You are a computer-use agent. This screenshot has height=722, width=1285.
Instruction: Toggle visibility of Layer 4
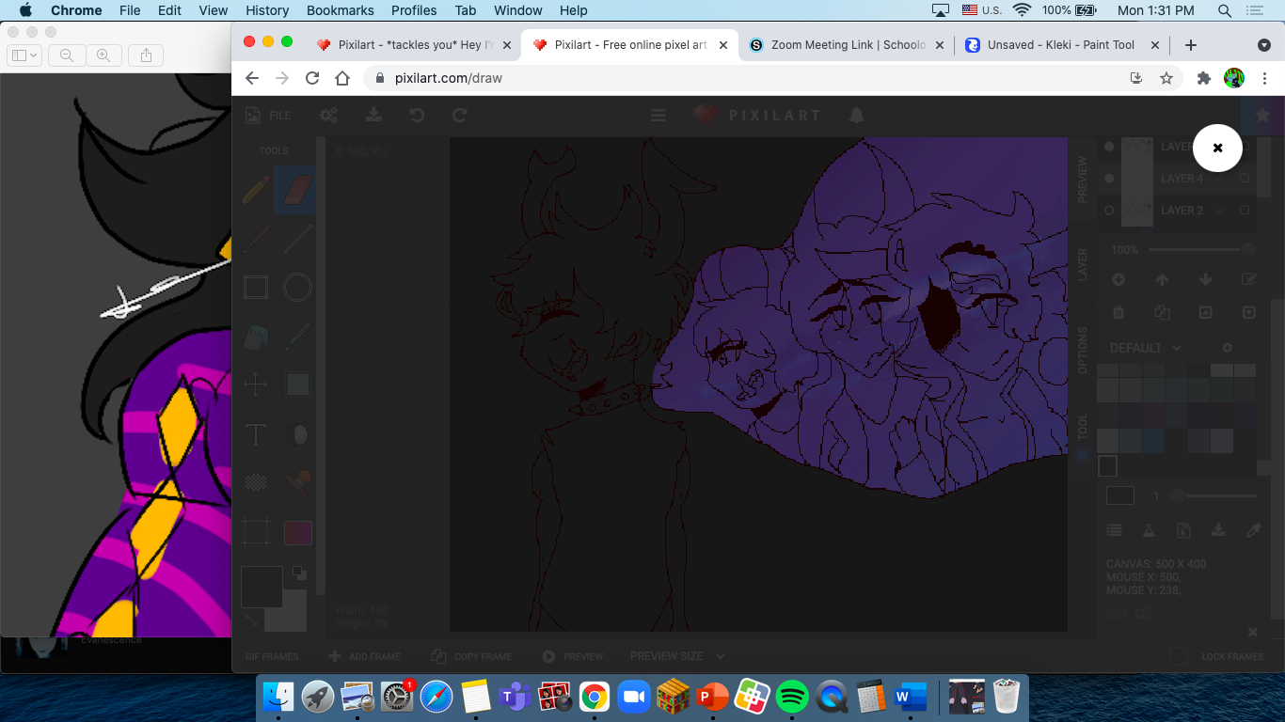[x=1108, y=179]
